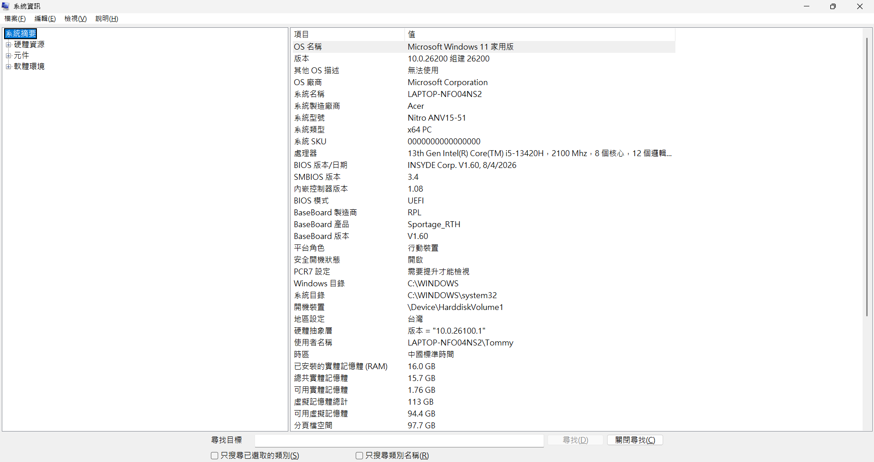Image resolution: width=874 pixels, height=462 pixels.
Task: Select the 平台角色 row
Action: 483,248
